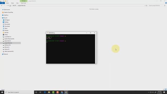Screen dimensions: 167x94
Task: Close the MINGW64 terminal window
Action: point(94,33)
